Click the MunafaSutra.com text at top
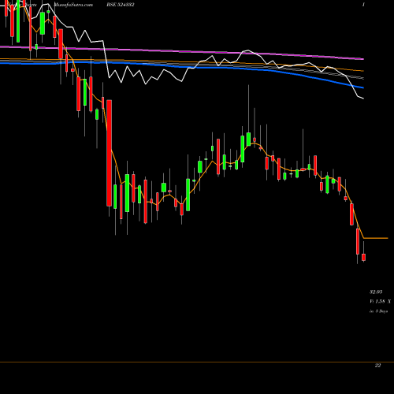This screenshot has width=394, height=394. pyautogui.click(x=73, y=5)
